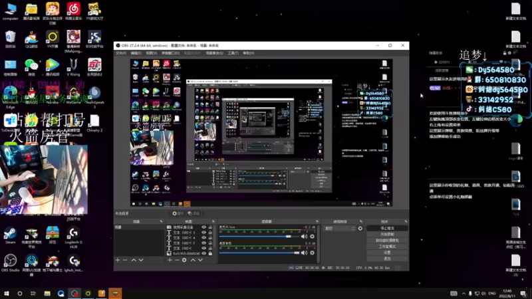532x299 pixels.
Task: Pop out the Audio Mixer dock panel
Action: pos(317,222)
